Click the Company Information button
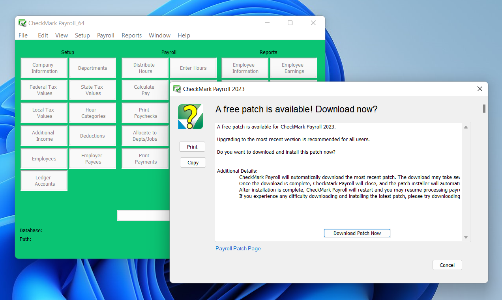The image size is (502, 300). (44, 68)
